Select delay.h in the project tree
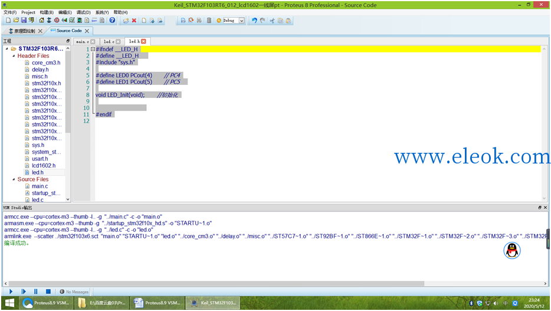Viewport: 551px width, 311px height. click(x=40, y=70)
